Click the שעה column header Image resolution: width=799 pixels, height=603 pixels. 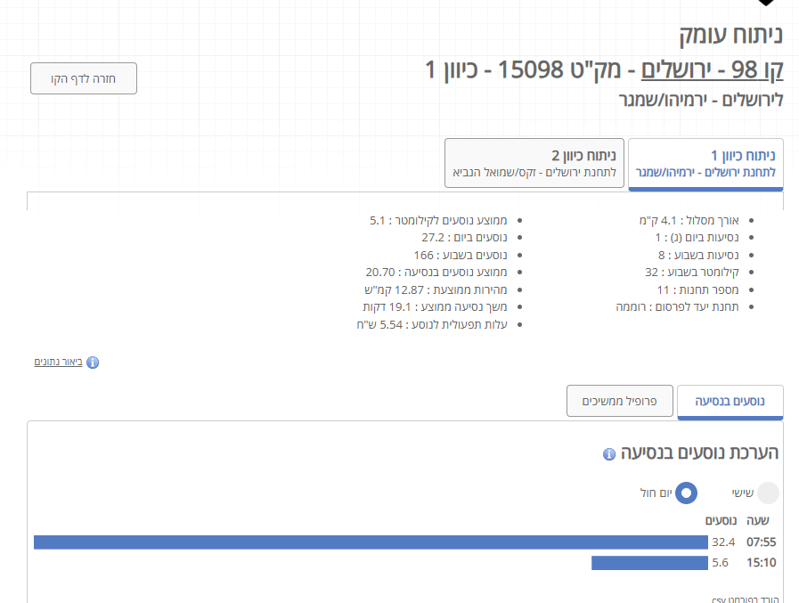758,520
